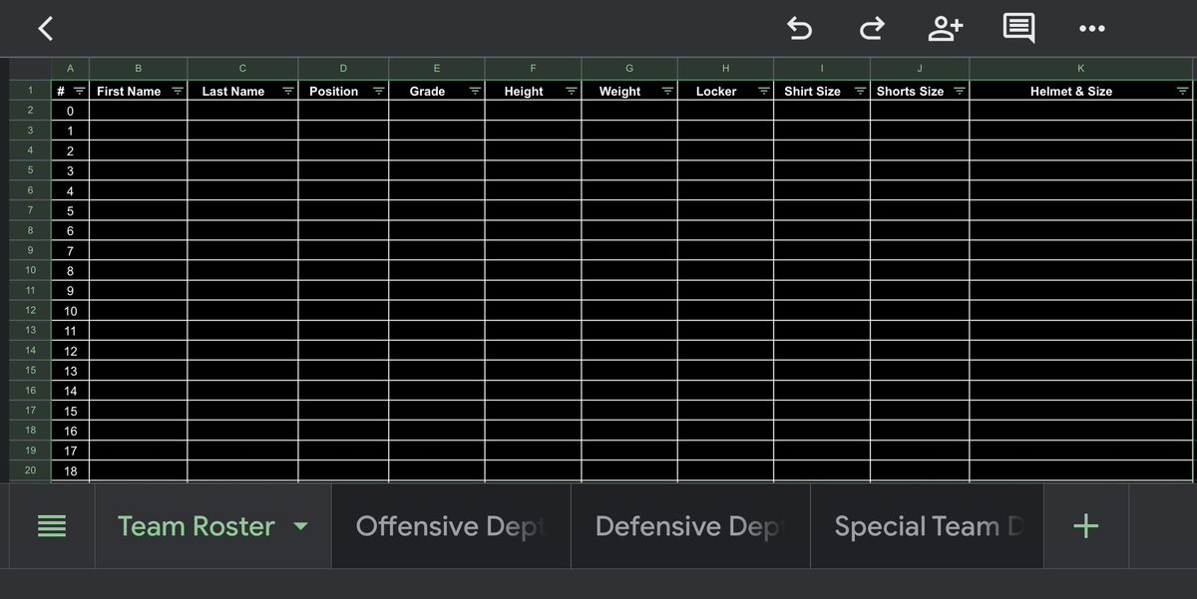This screenshot has width=1197, height=599.
Task: Select the cell containing 10
Action: 70,311
